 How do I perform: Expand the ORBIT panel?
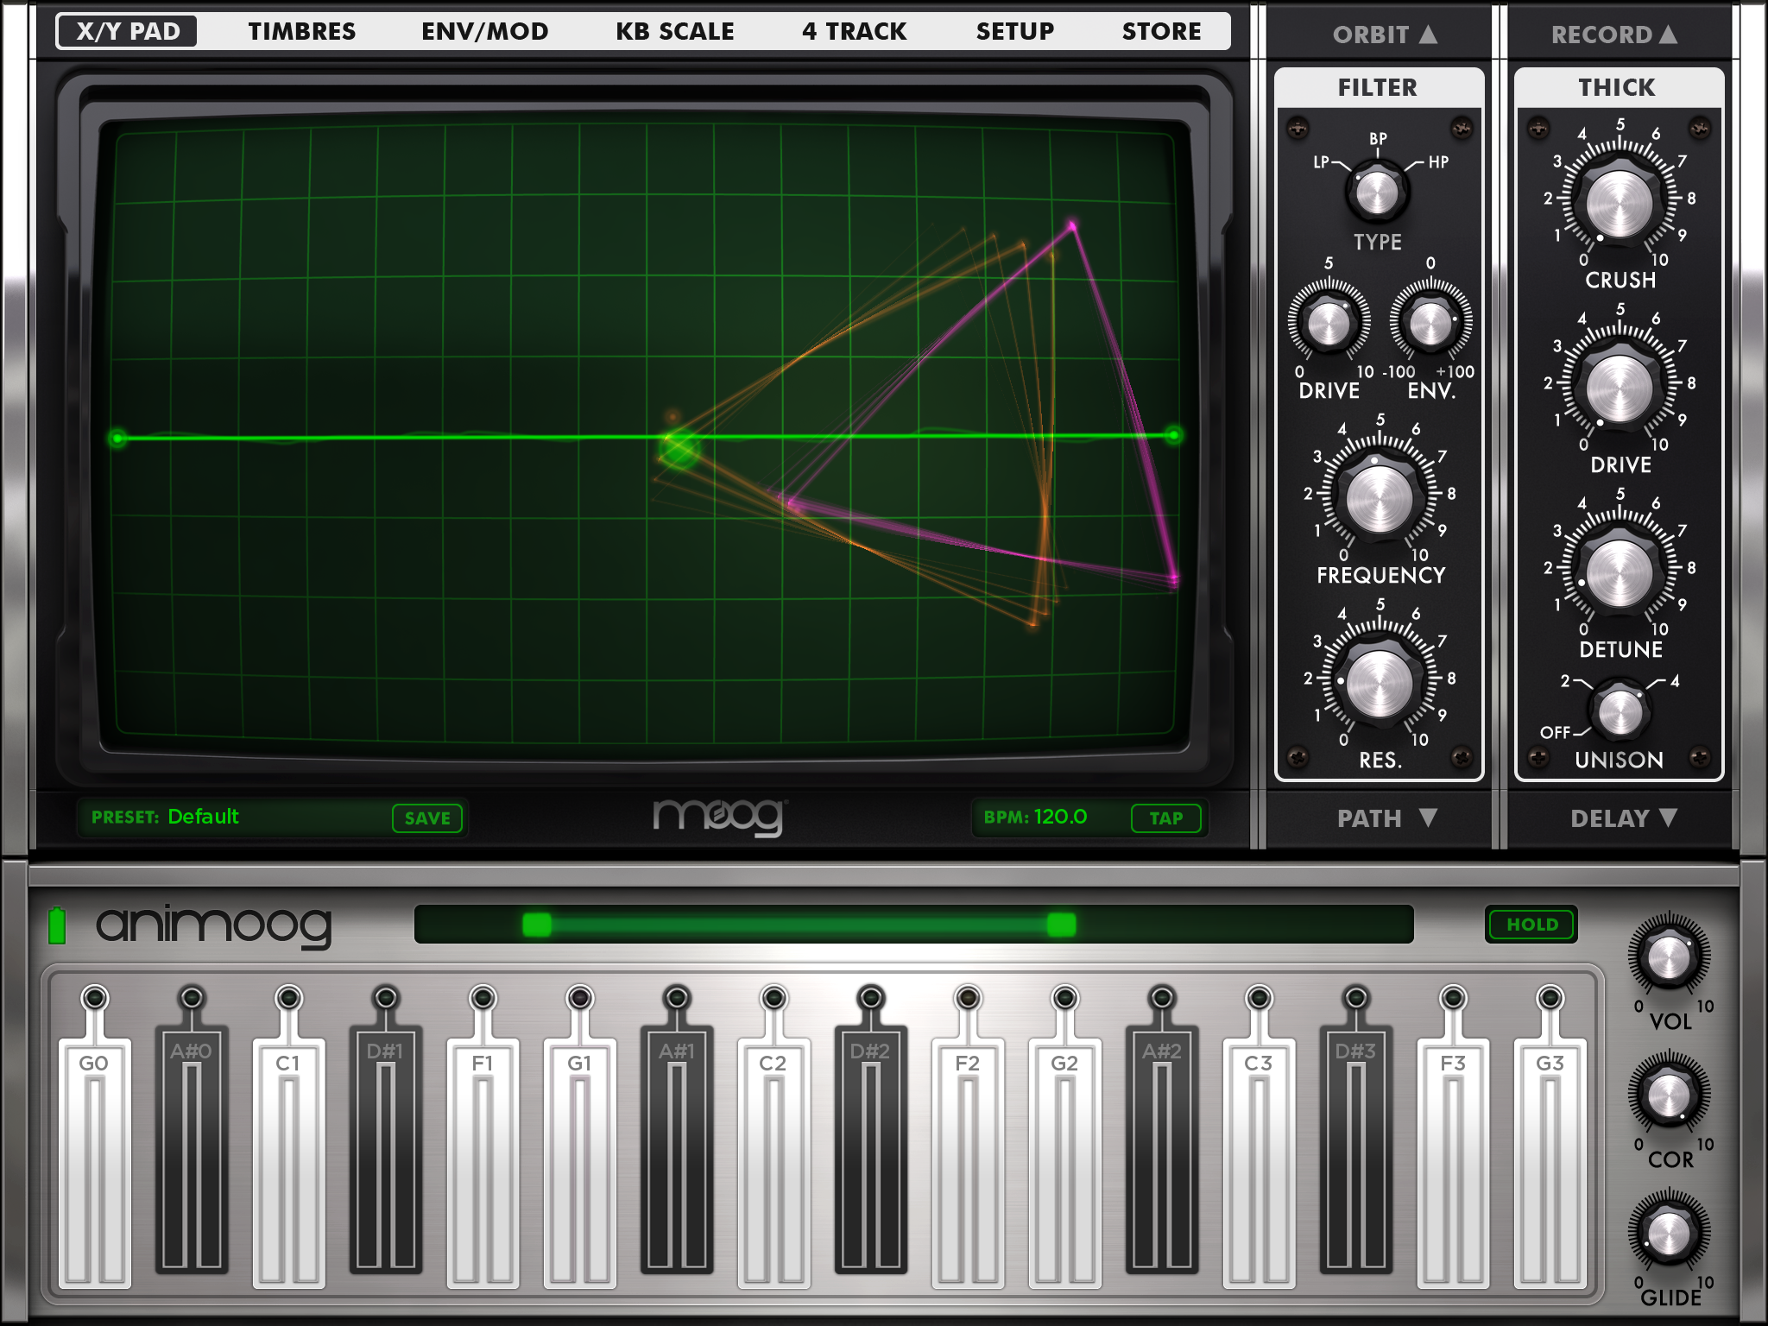[x=1384, y=35]
